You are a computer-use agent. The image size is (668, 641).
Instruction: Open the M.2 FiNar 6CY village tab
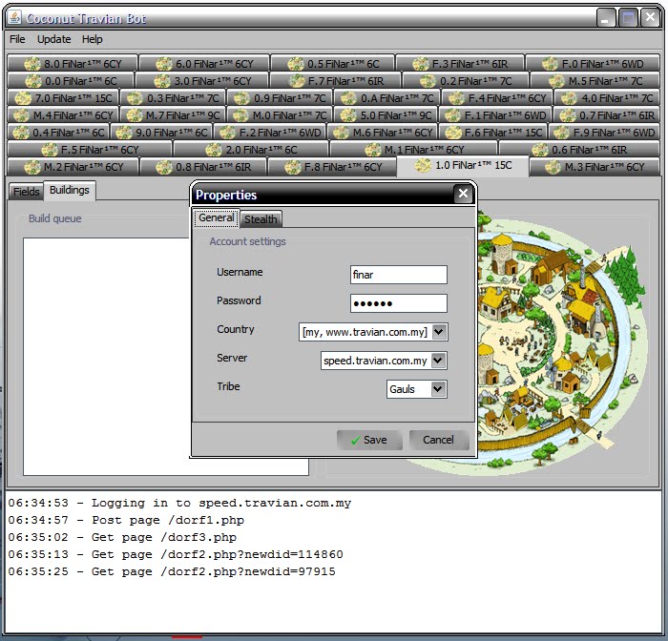click(x=73, y=167)
